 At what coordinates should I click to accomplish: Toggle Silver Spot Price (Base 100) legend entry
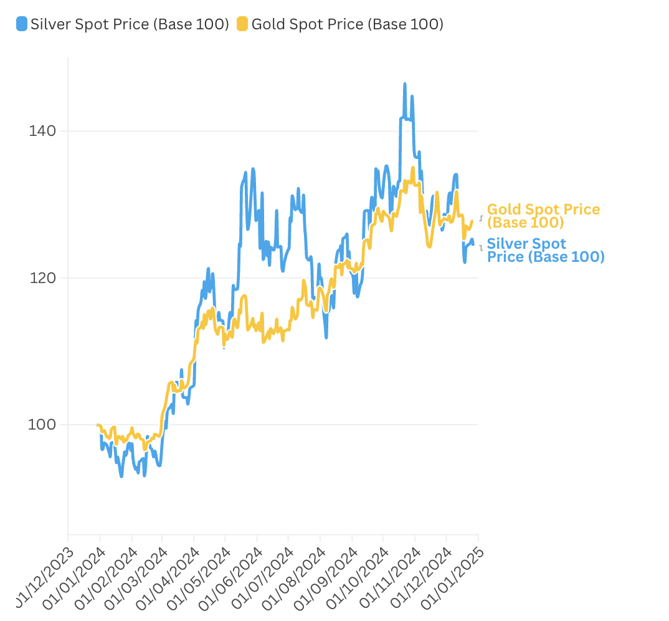point(123,24)
